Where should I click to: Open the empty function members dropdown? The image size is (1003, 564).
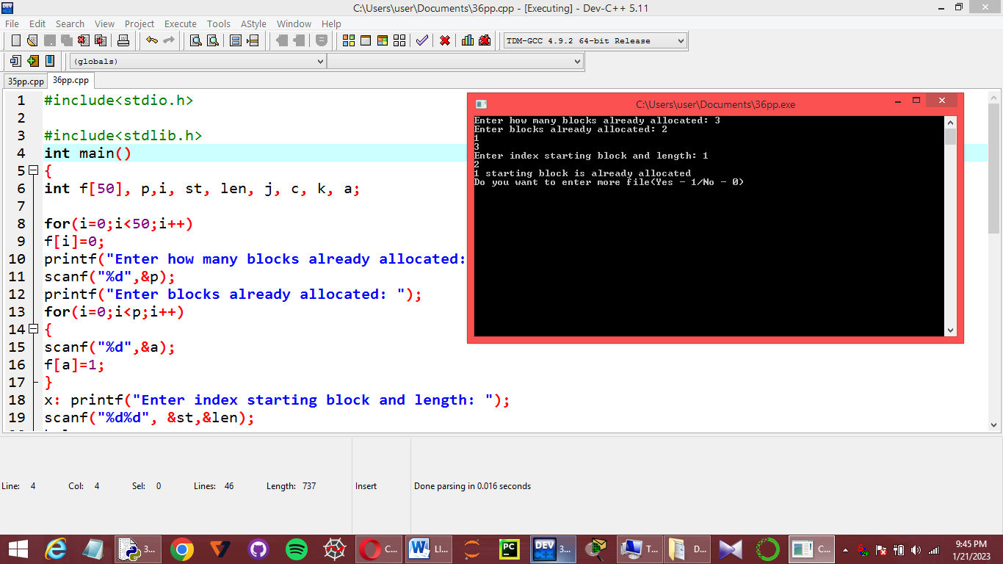[x=455, y=62]
